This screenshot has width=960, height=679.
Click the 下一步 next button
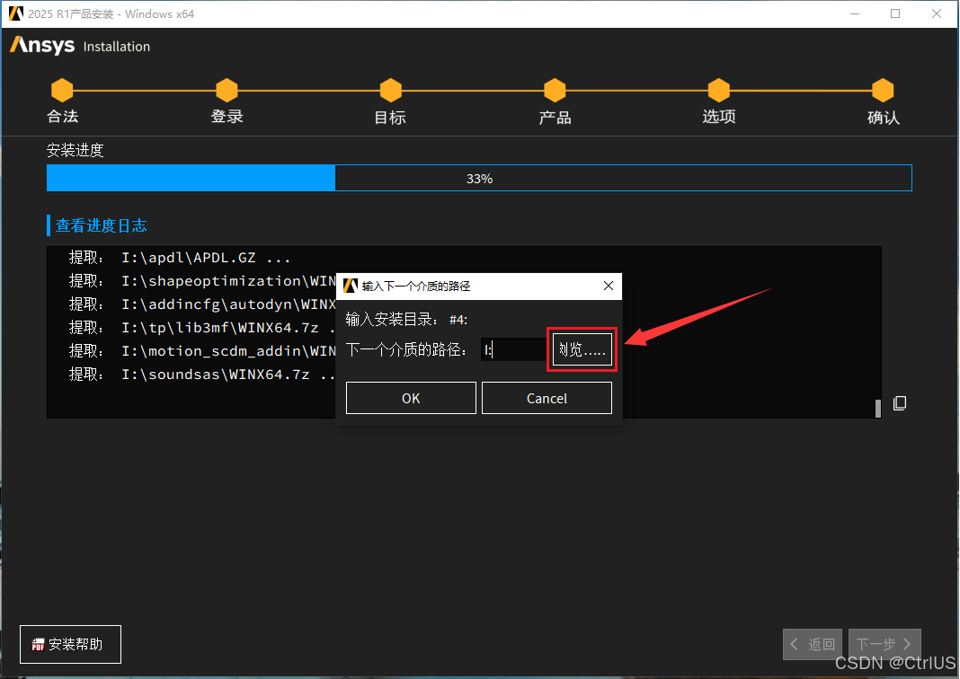click(x=884, y=644)
